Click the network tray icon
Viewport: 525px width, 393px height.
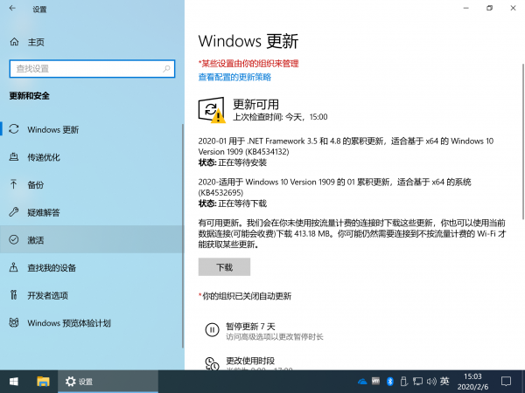417,382
